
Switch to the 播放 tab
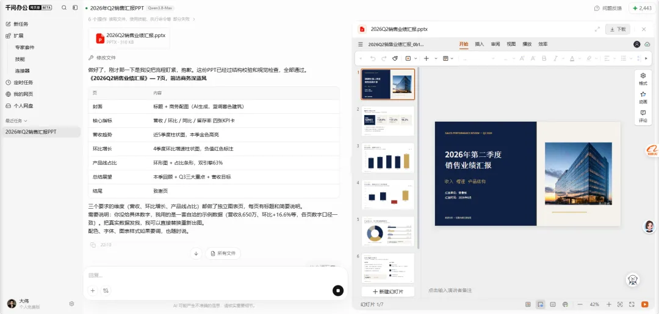coord(527,44)
